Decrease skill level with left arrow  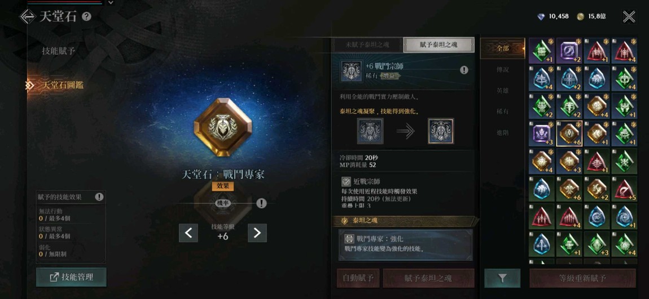[x=188, y=233]
